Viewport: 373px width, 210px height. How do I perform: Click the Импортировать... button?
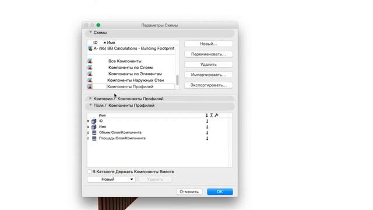pos(209,75)
